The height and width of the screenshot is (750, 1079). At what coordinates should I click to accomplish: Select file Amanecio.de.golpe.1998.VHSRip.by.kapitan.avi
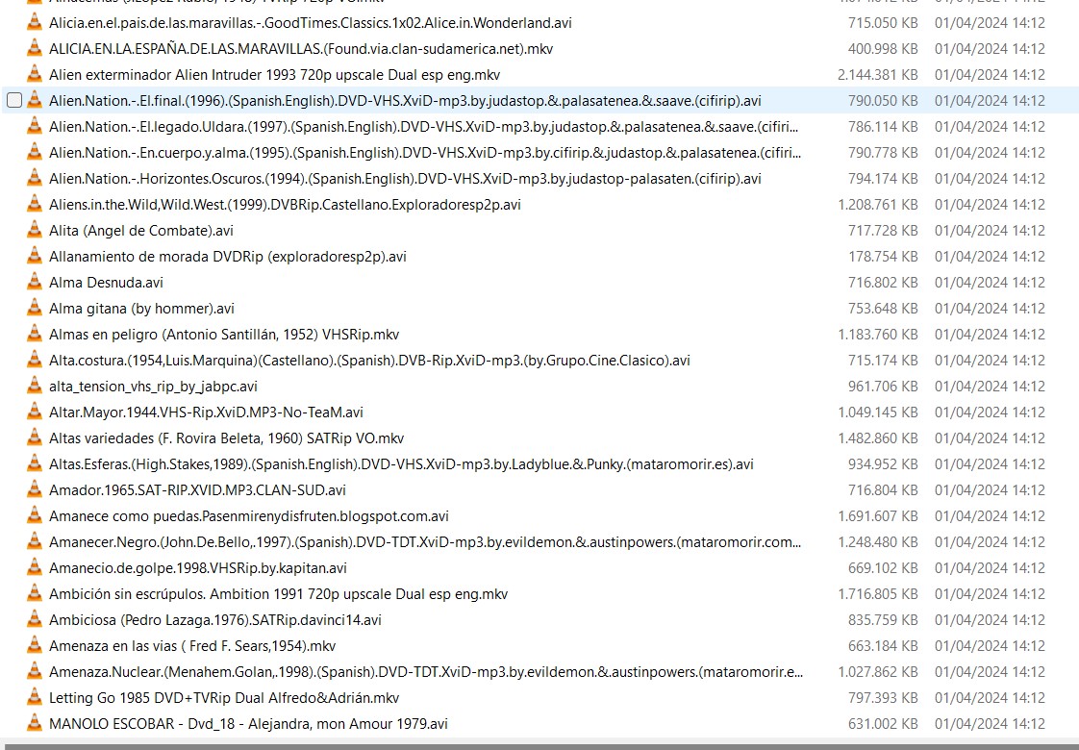(x=198, y=568)
